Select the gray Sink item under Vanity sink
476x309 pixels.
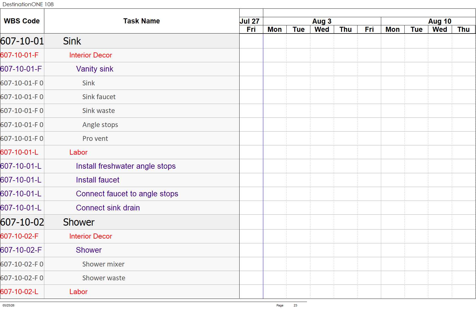(88, 83)
